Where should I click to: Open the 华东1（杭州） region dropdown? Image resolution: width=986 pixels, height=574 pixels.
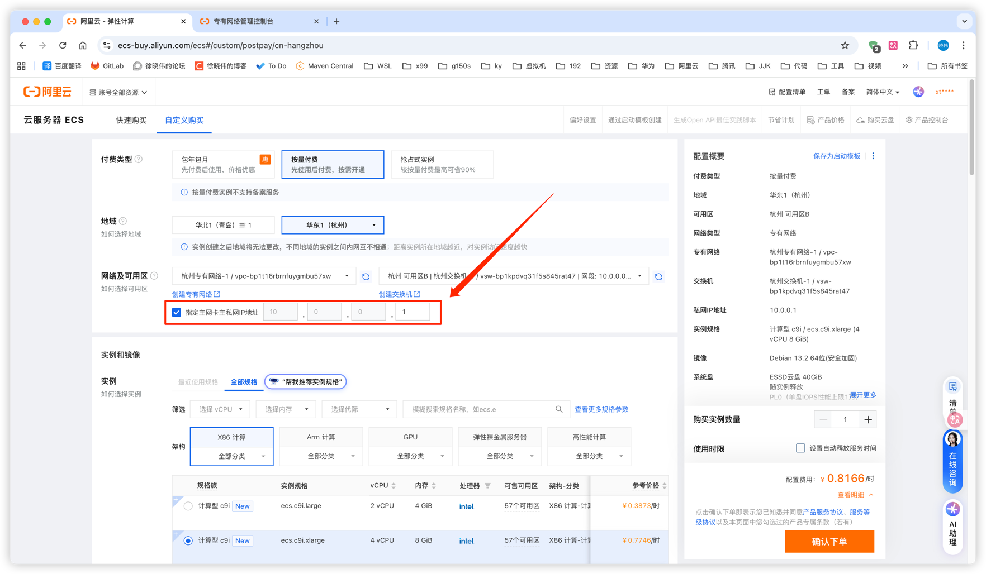click(x=333, y=225)
